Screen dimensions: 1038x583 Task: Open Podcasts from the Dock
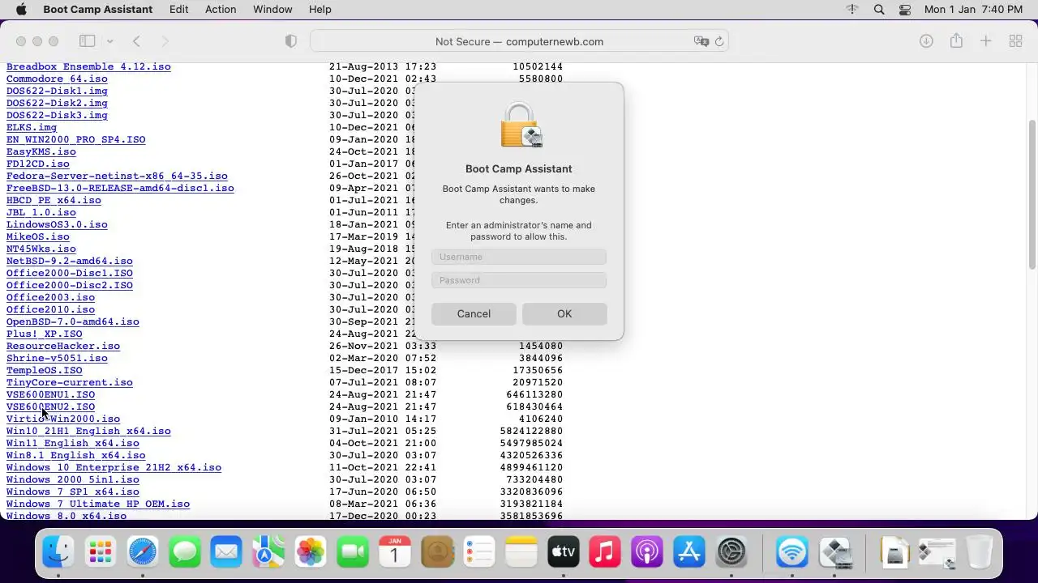click(x=647, y=553)
